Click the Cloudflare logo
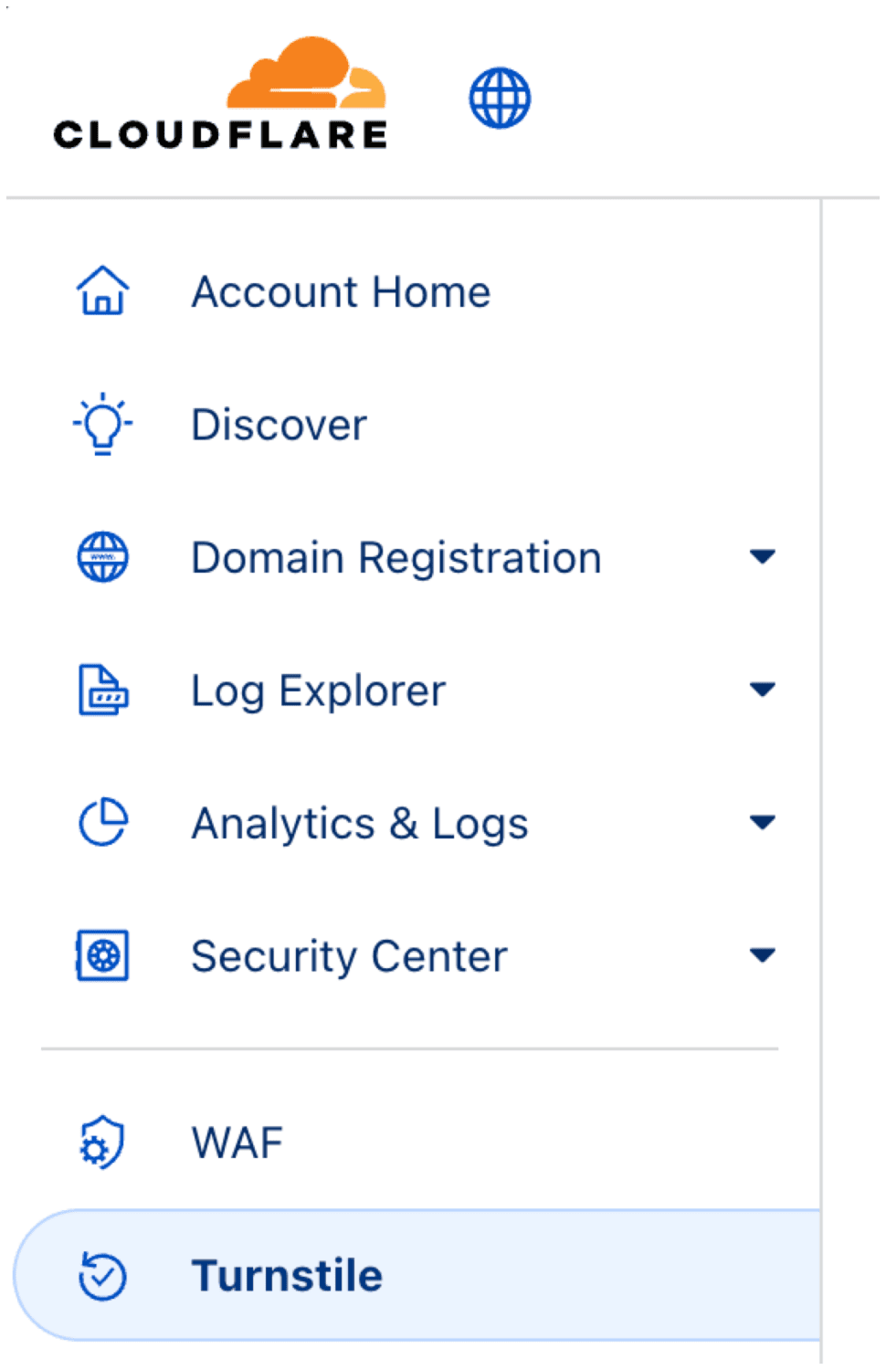Image resolution: width=886 pixels, height=1370 pixels. [x=220, y=93]
